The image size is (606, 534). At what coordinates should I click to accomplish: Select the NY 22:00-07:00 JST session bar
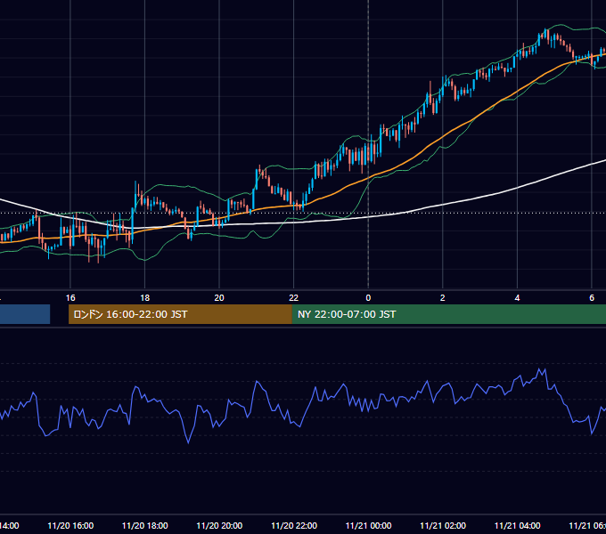(x=448, y=314)
